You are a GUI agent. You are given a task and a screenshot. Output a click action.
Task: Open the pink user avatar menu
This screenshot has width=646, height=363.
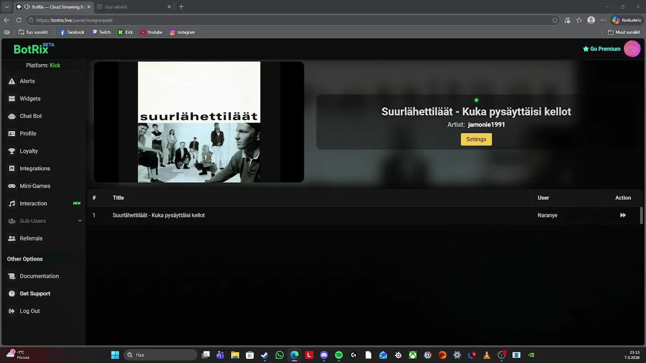click(x=632, y=49)
